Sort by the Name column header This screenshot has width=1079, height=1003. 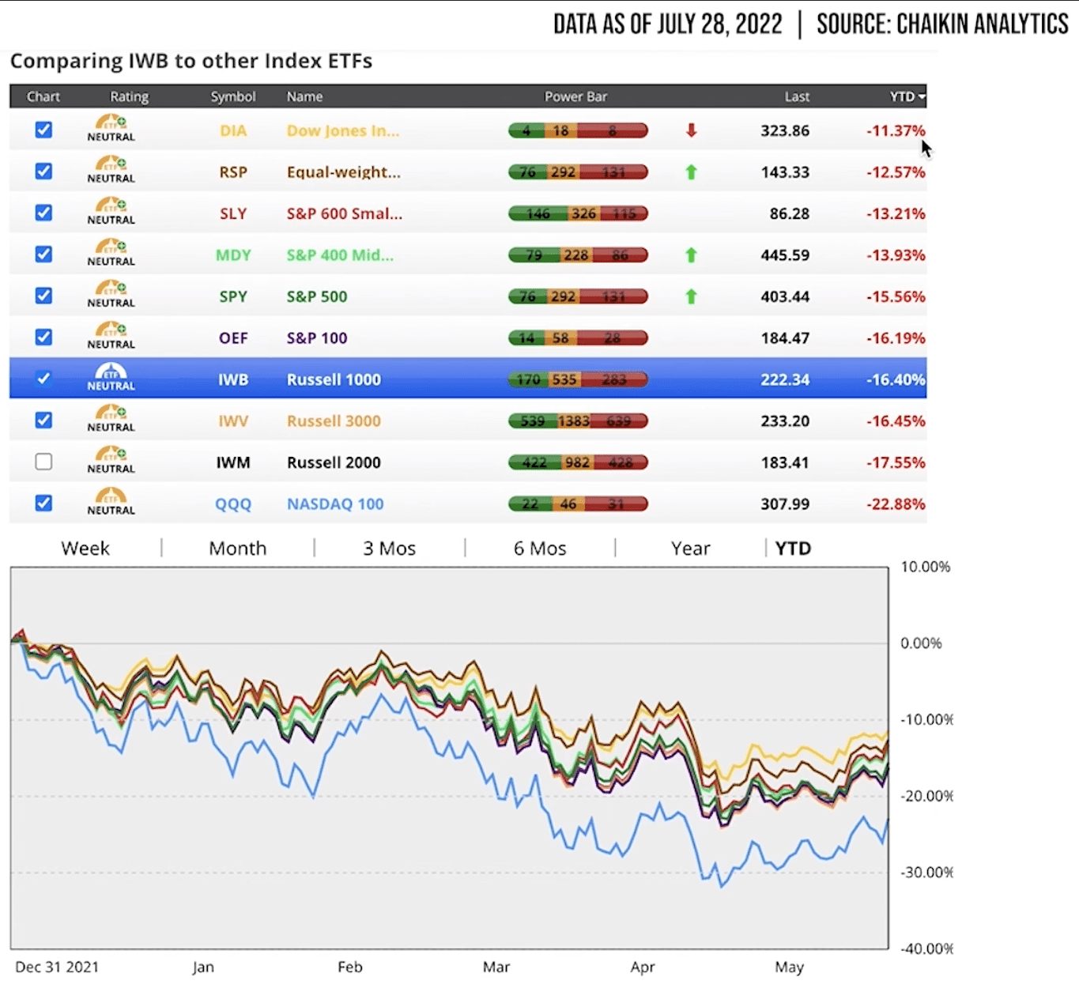304,96
